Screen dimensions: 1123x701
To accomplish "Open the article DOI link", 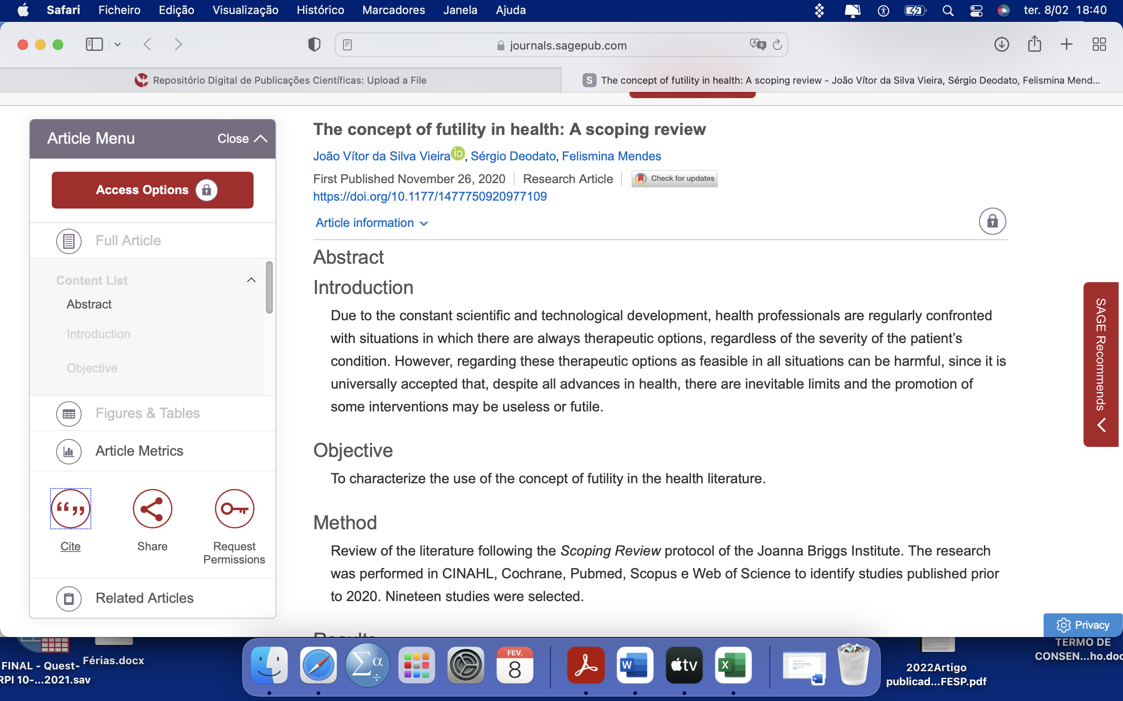I will (x=430, y=197).
